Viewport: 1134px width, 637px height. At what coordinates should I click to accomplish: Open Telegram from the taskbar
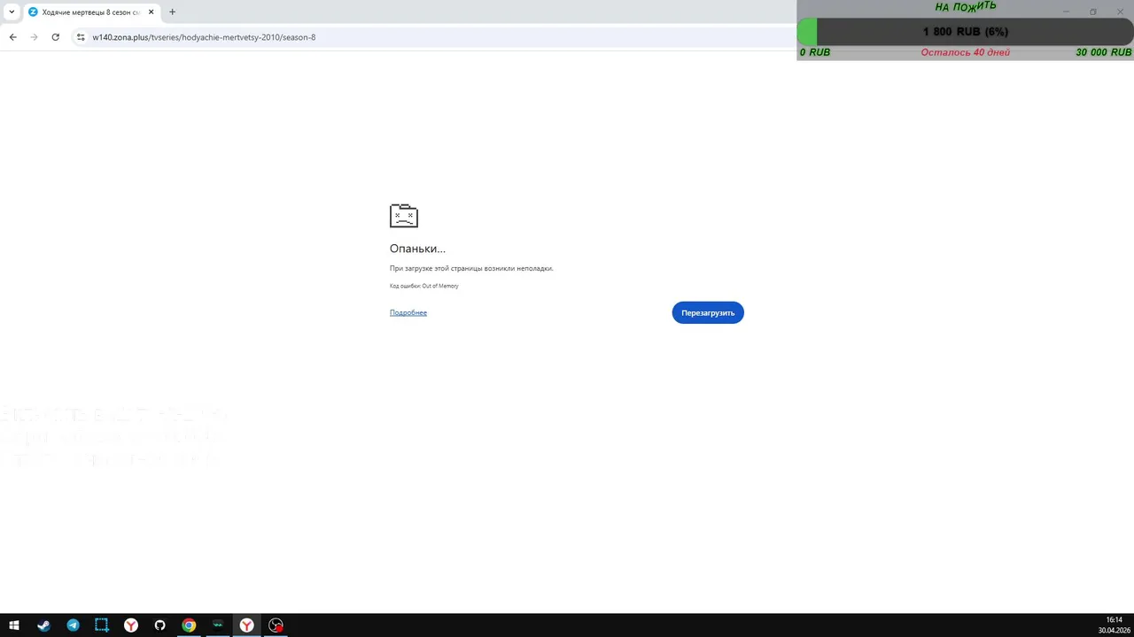tap(73, 625)
